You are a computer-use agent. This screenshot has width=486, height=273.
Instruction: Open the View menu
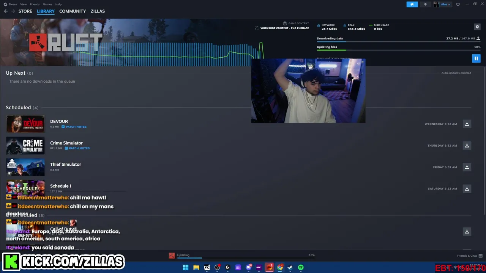click(x=24, y=4)
